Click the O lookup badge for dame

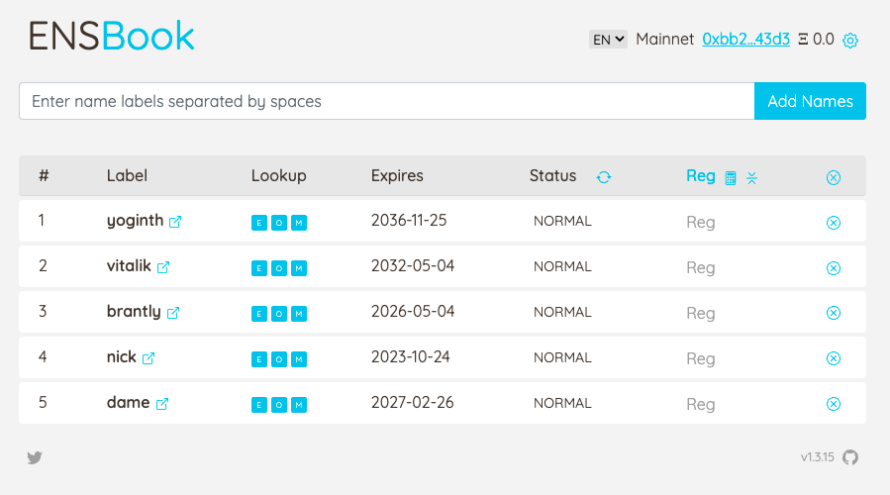click(279, 404)
